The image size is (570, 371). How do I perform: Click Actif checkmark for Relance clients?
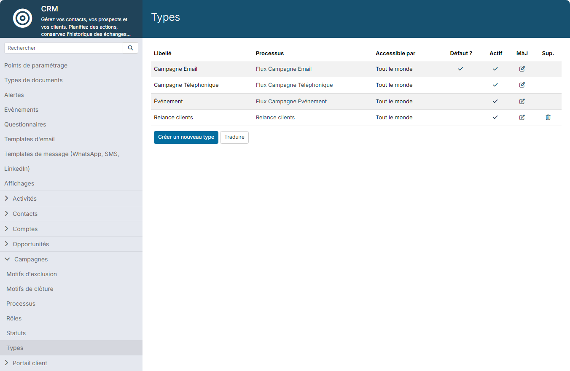(x=495, y=117)
